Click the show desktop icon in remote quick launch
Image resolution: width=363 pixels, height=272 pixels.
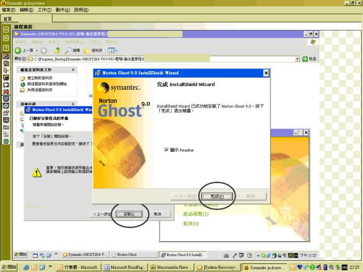click(x=35, y=255)
